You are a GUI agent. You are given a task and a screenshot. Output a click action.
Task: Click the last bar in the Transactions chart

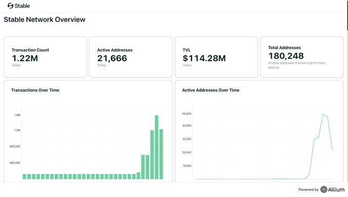(161, 154)
